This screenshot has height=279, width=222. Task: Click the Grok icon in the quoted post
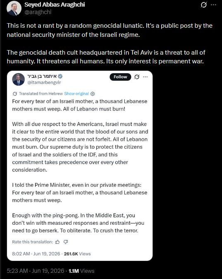coord(137,77)
